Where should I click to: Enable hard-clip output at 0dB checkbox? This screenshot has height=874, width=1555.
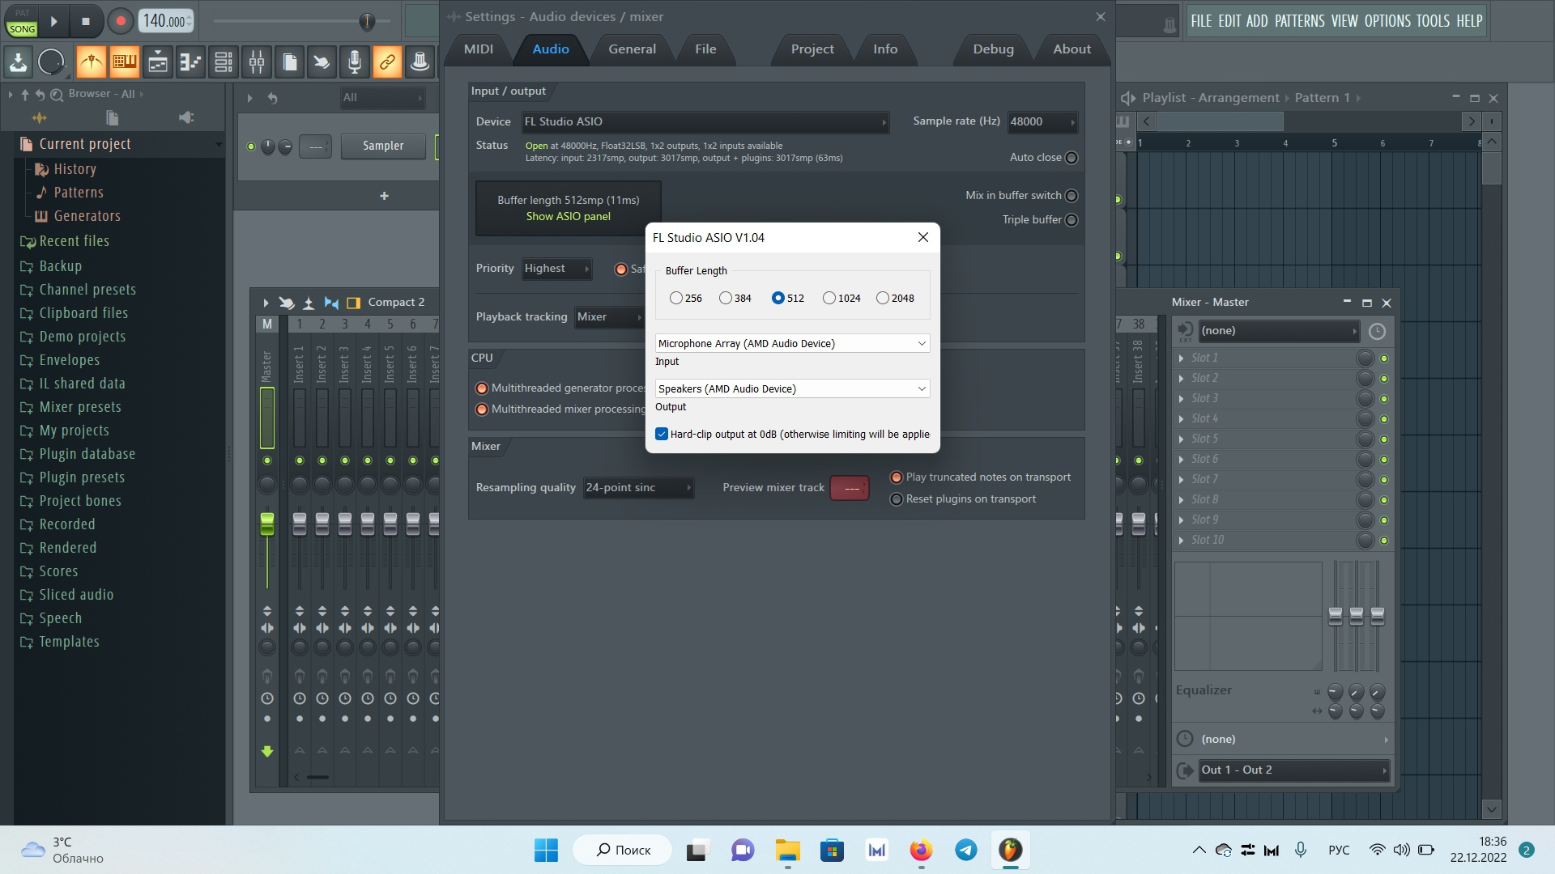click(661, 433)
